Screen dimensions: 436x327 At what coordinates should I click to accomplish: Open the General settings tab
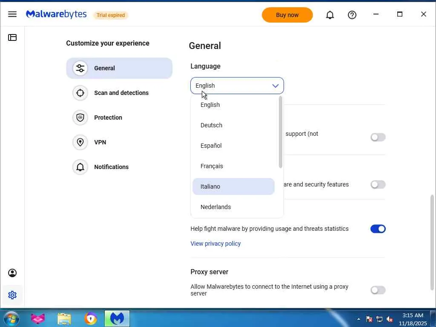coord(119,68)
